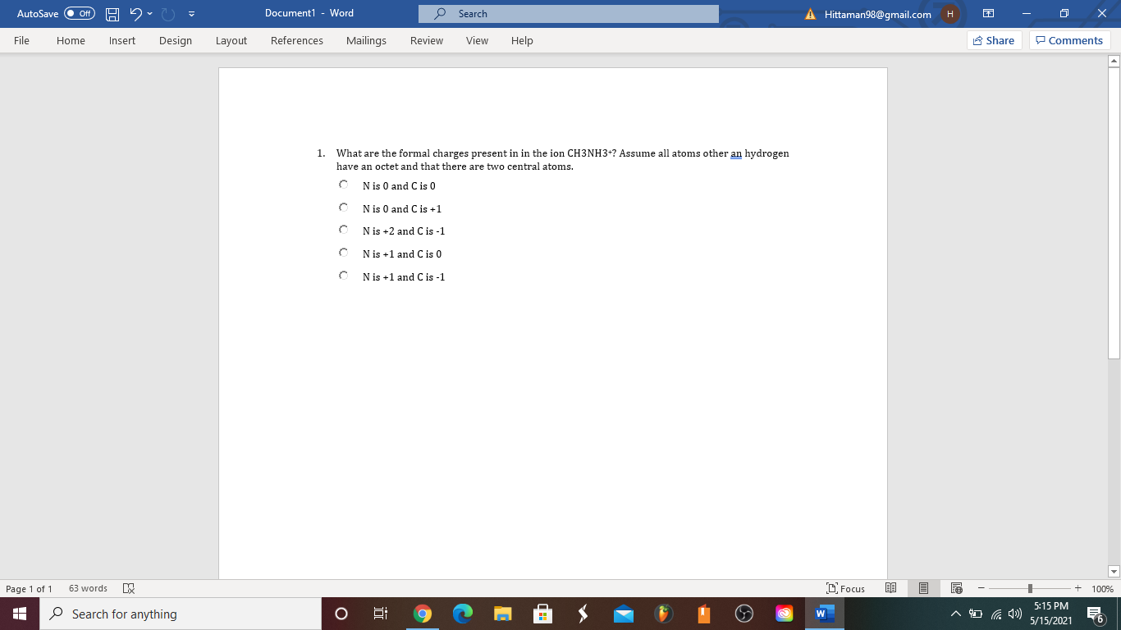Open Ribbon Display Options
Image resolution: width=1121 pixels, height=630 pixels.
(x=988, y=13)
